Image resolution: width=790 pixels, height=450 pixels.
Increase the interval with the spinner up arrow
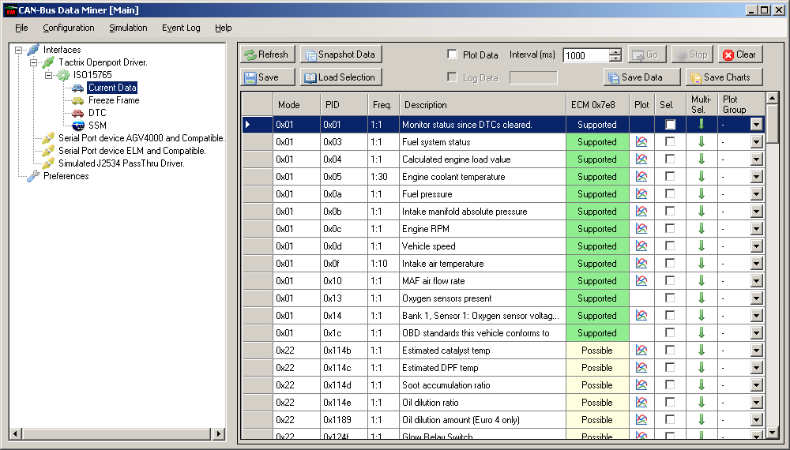coord(615,52)
